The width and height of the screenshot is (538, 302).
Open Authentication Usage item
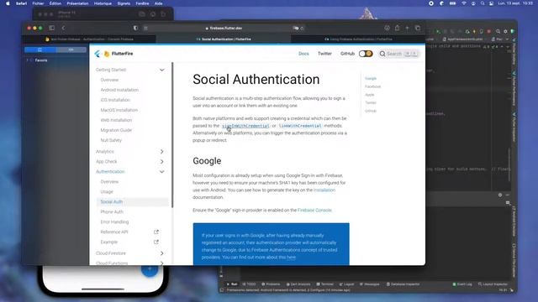(x=107, y=192)
